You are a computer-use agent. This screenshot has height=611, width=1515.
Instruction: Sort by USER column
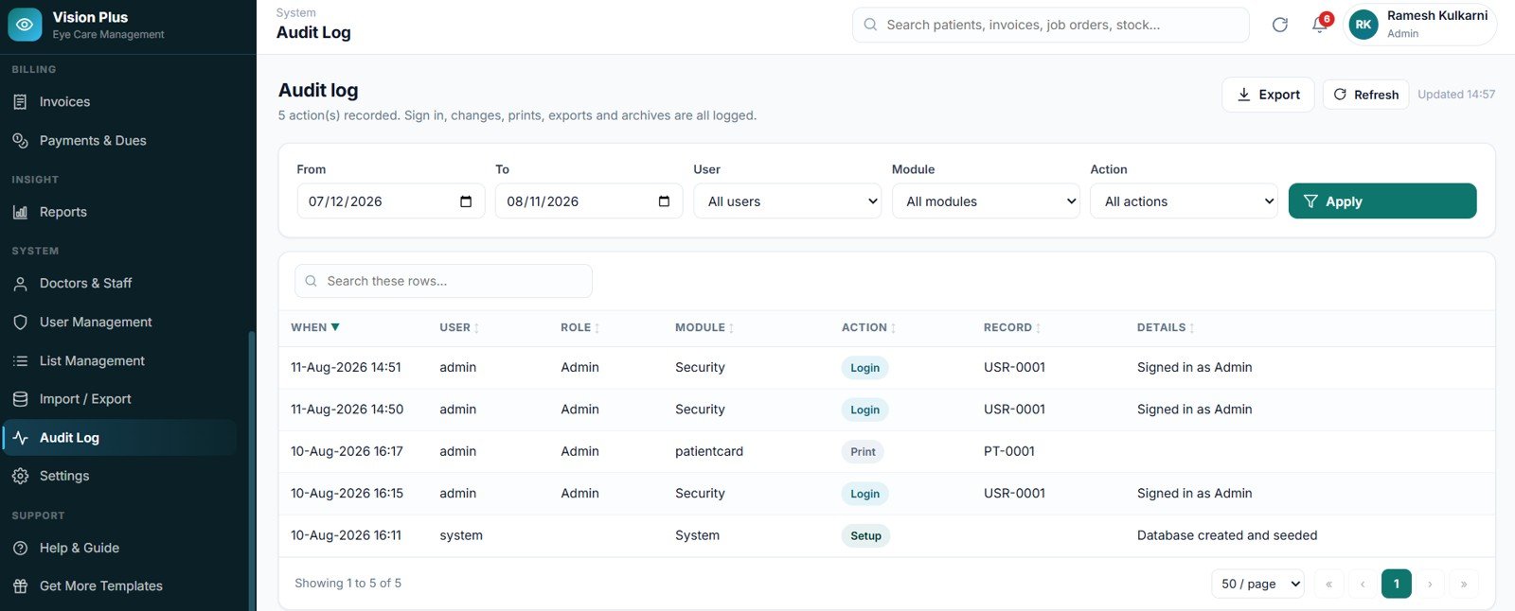pyautogui.click(x=459, y=327)
